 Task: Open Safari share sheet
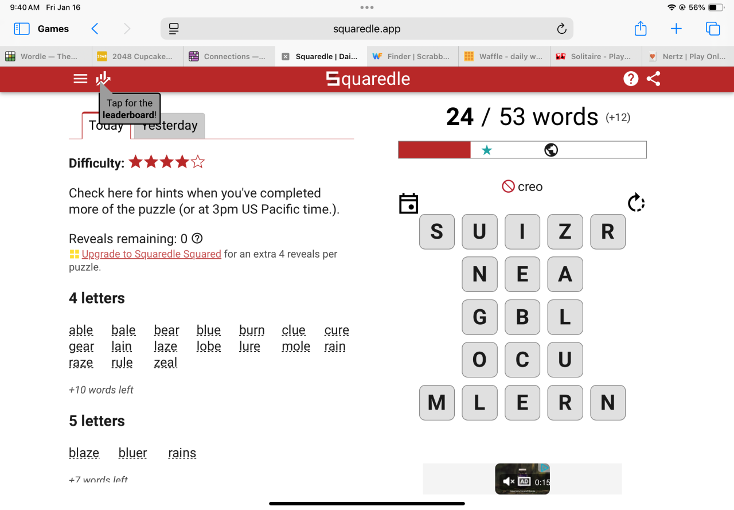point(641,28)
